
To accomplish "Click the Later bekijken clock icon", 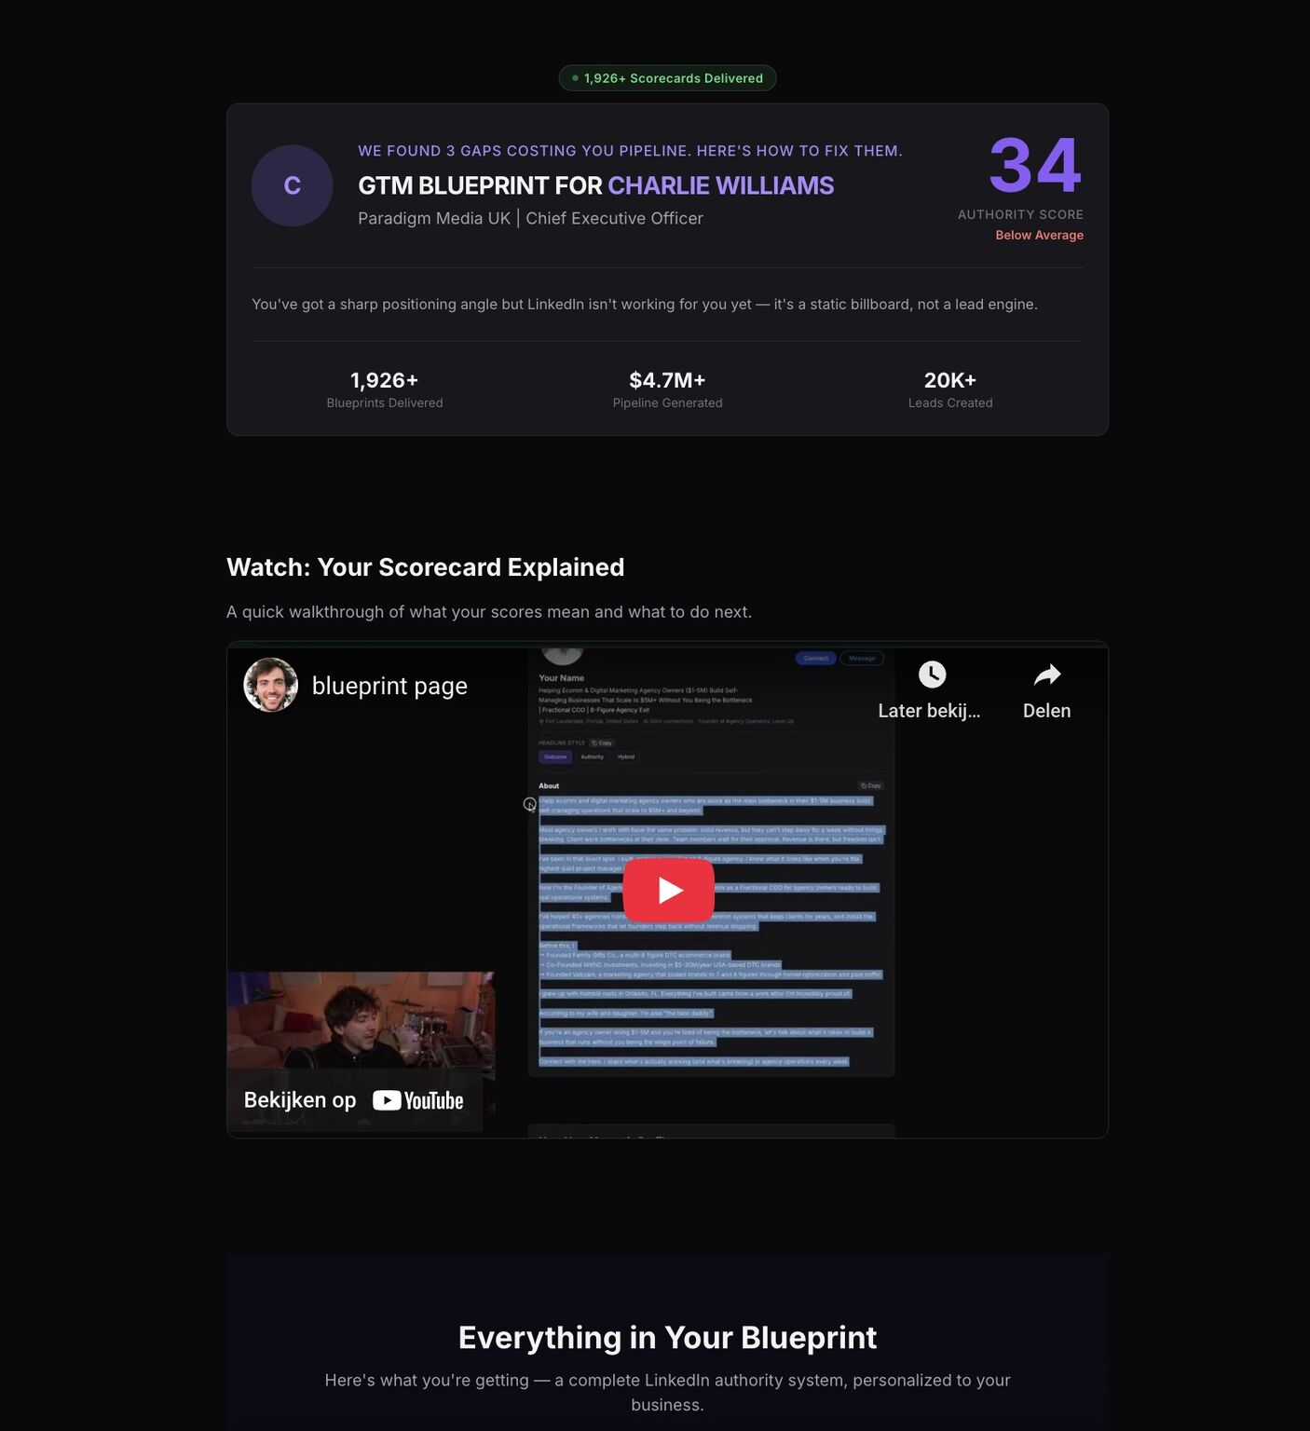I will coord(932,675).
